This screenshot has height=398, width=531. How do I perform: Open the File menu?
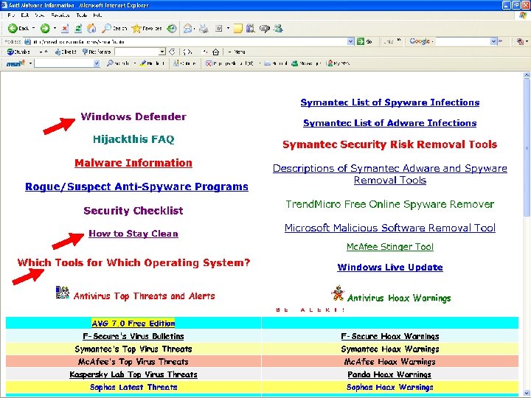pyautogui.click(x=10, y=15)
